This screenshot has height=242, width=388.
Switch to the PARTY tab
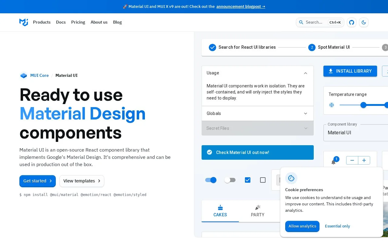(x=258, y=211)
